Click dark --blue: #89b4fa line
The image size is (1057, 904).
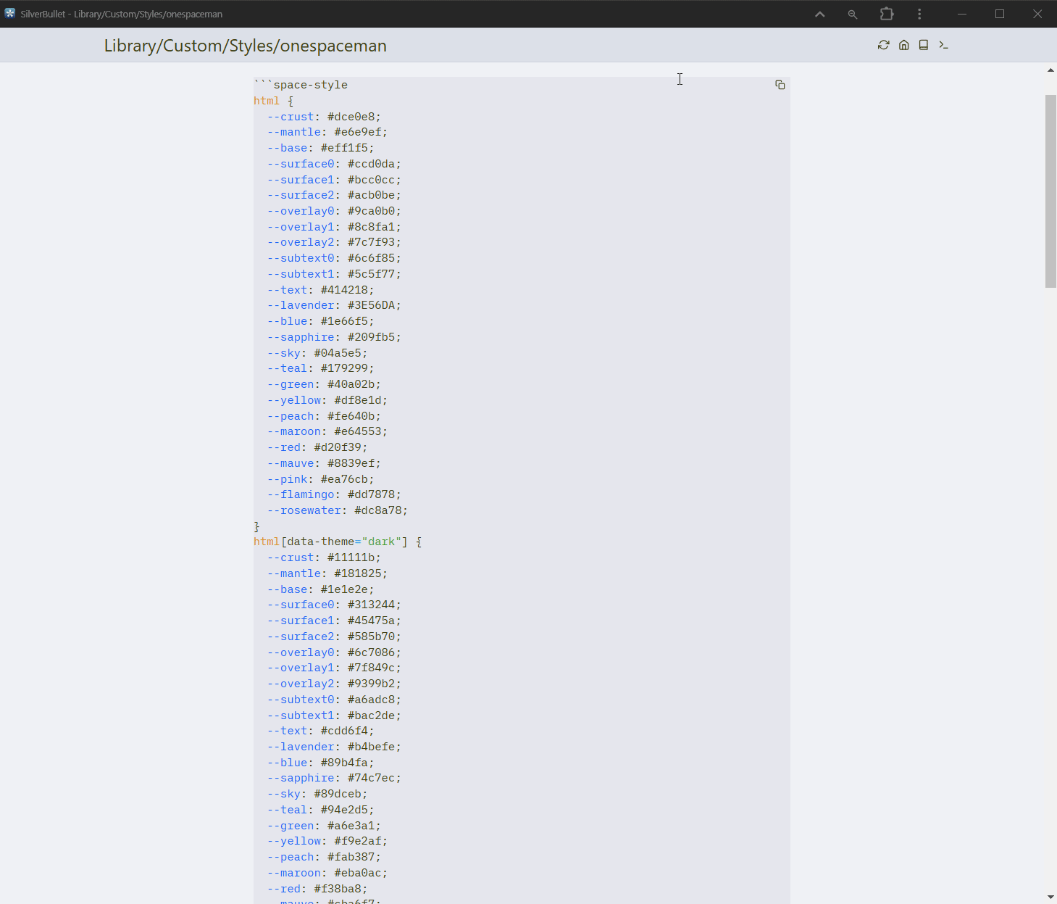click(320, 763)
